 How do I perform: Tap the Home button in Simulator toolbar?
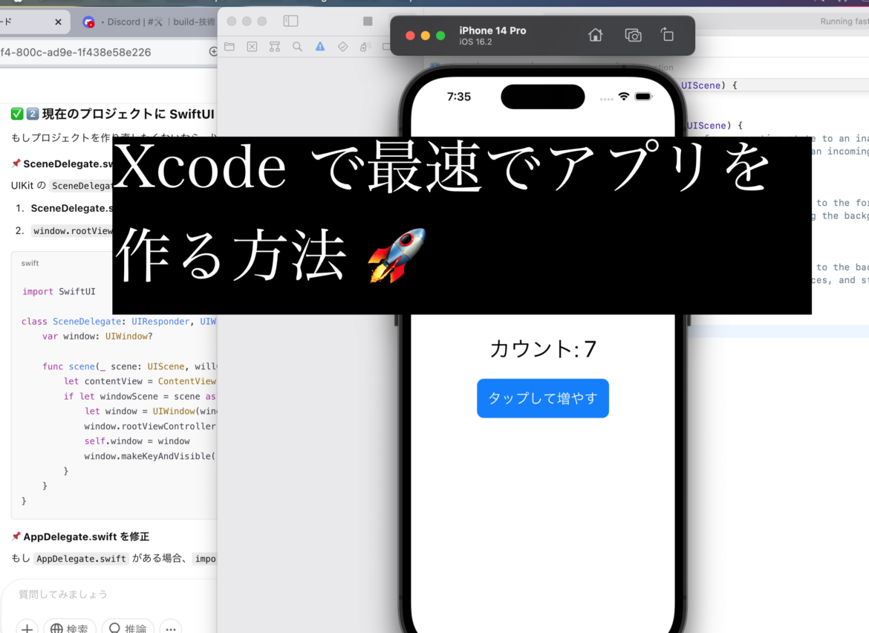(x=595, y=36)
